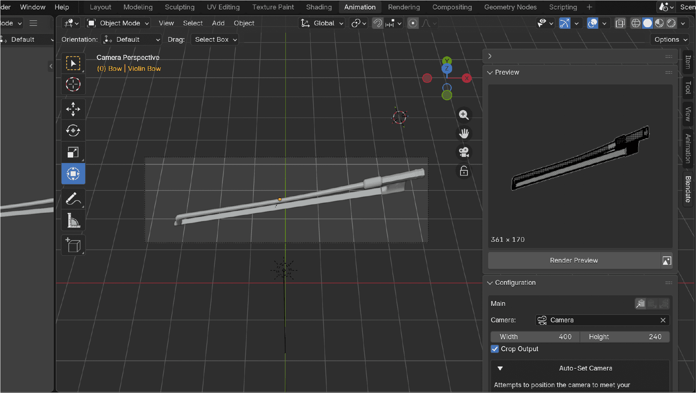Click the zoom view magnifier icon

pyautogui.click(x=464, y=115)
